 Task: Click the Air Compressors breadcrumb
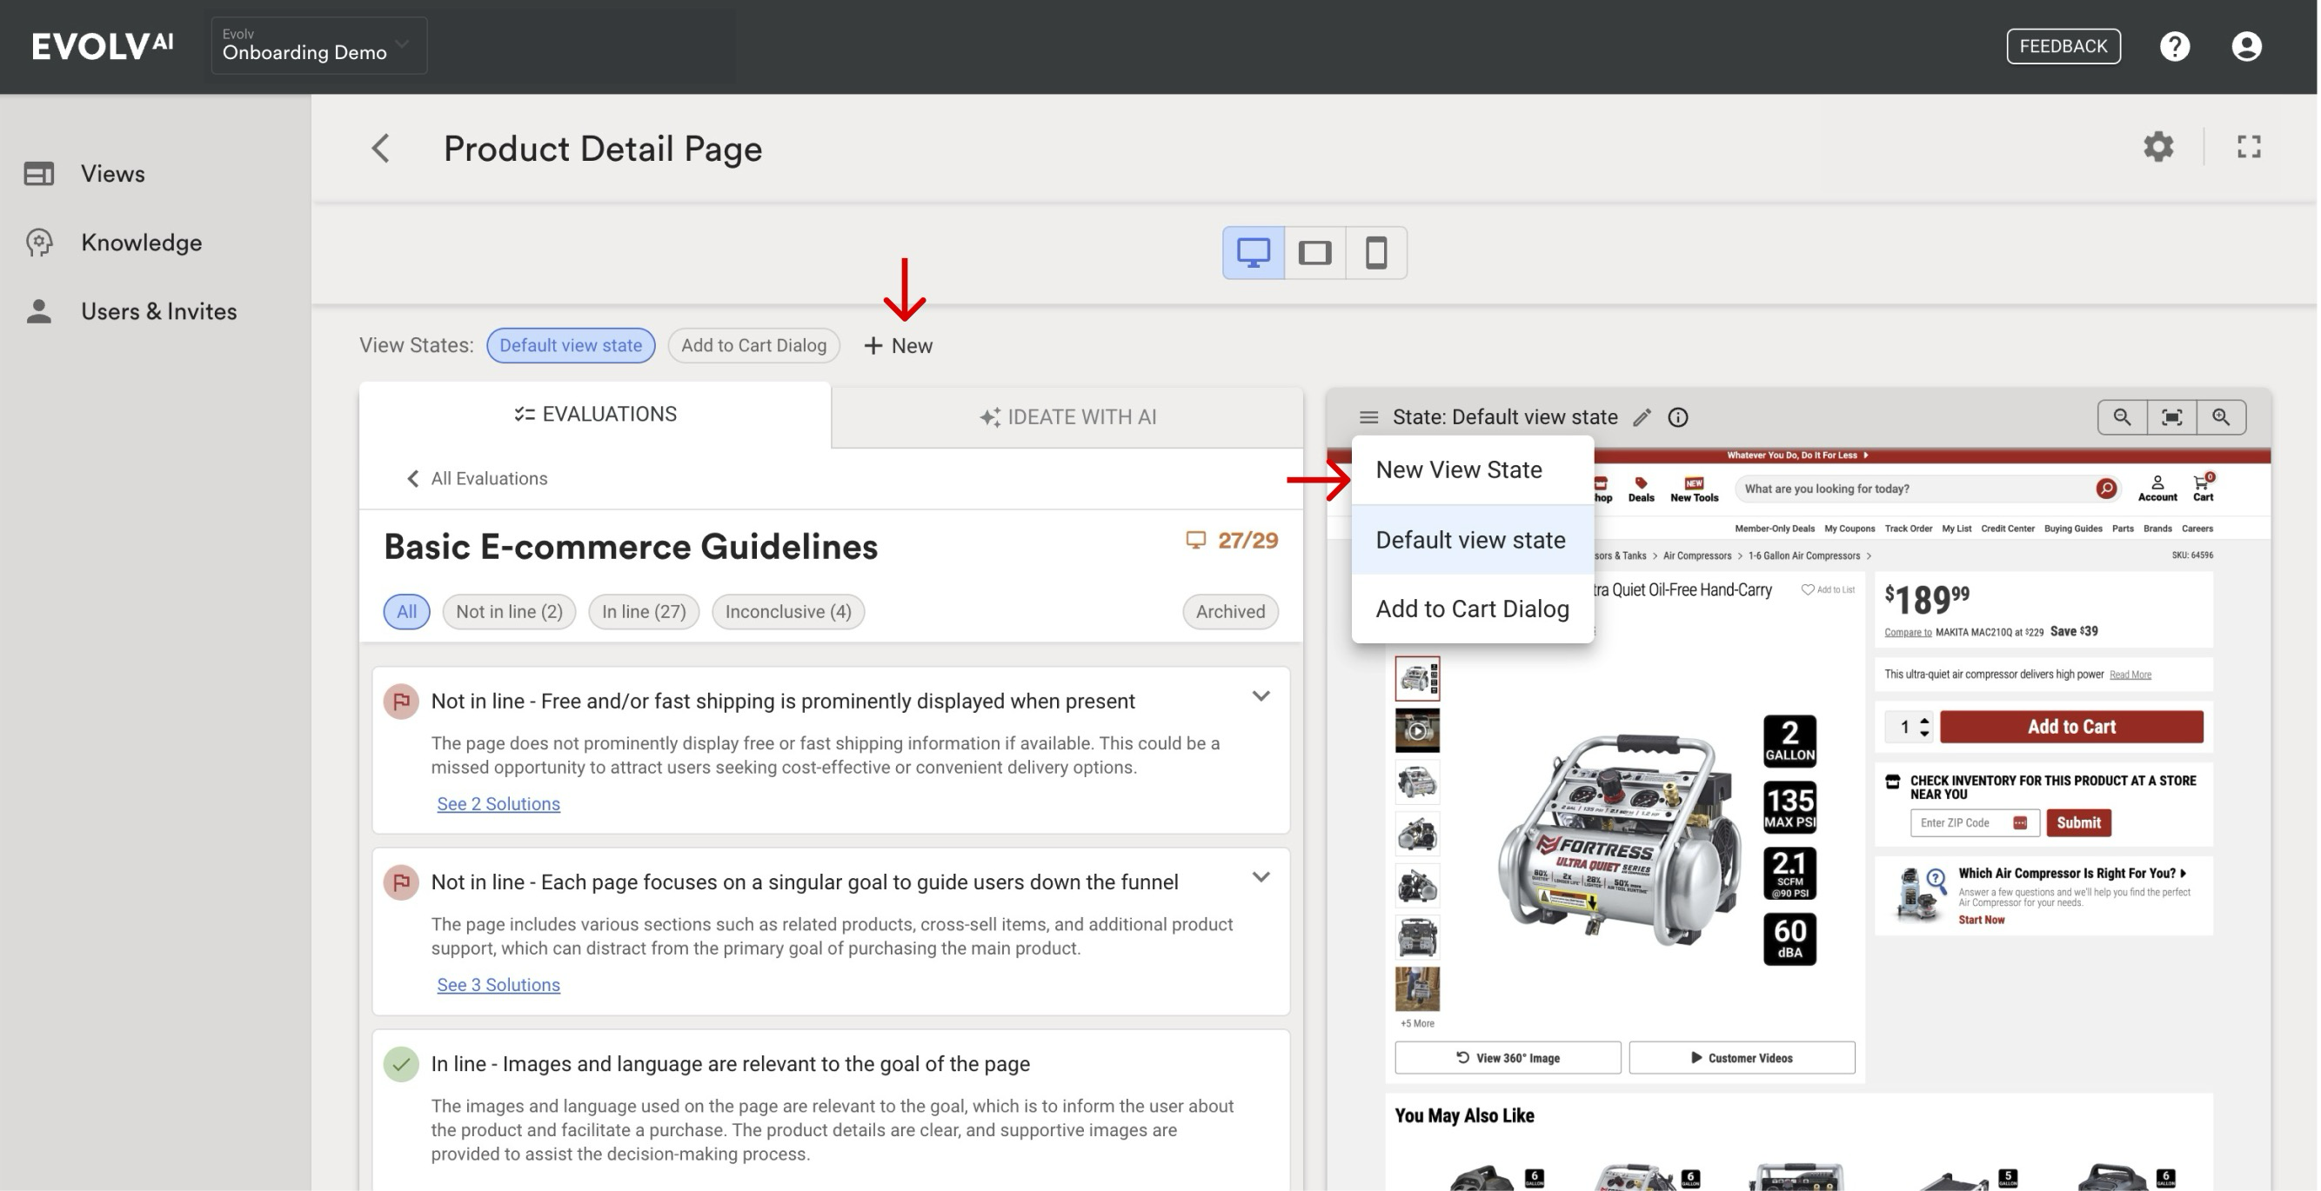(x=1696, y=556)
